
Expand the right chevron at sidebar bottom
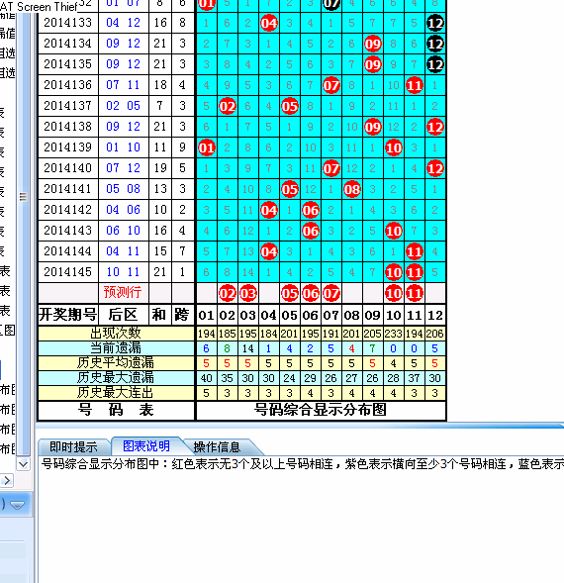tap(7, 481)
